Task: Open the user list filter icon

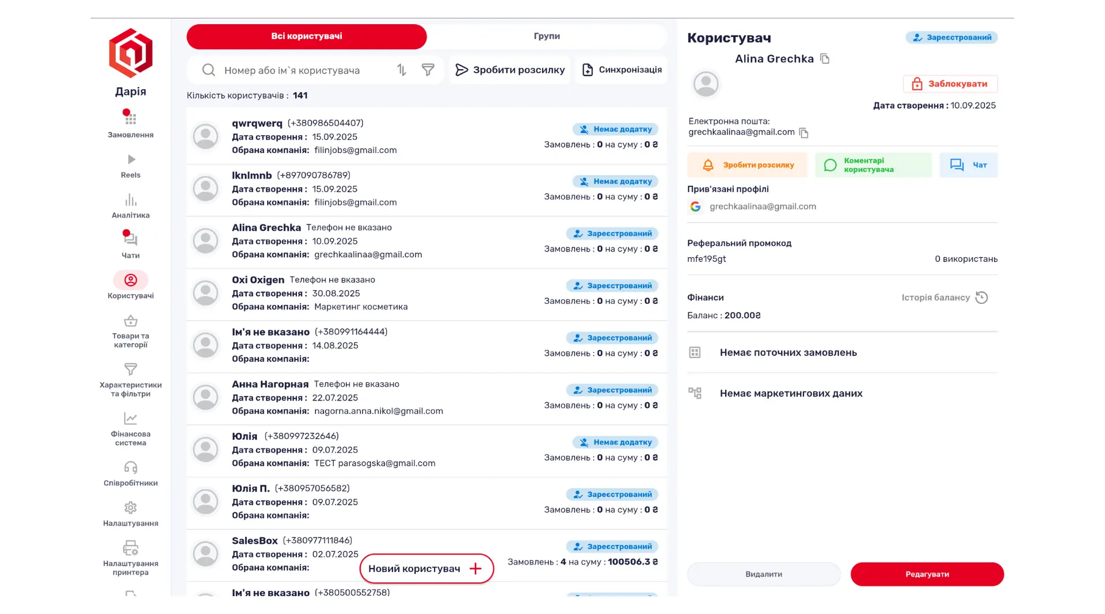Action: 428,70
